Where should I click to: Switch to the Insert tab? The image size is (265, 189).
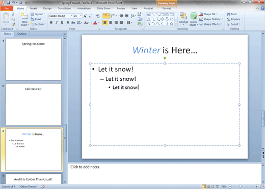coord(34,8)
